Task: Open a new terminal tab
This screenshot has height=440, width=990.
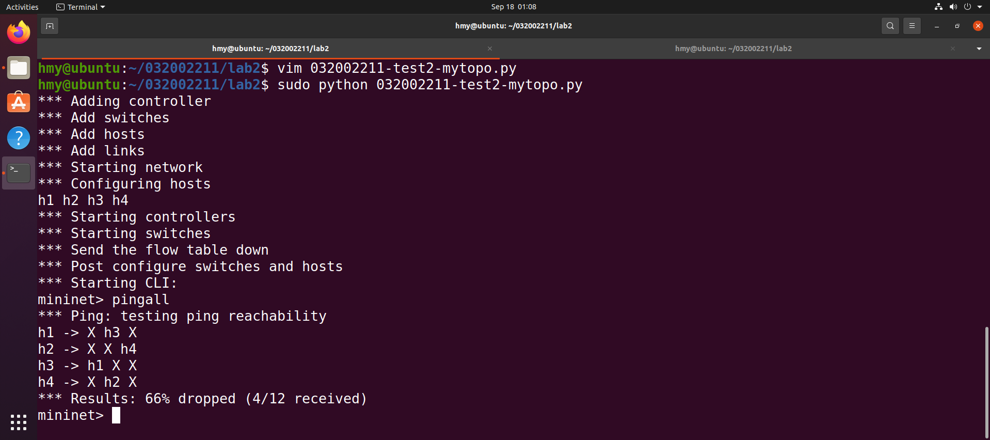Action: (50, 26)
